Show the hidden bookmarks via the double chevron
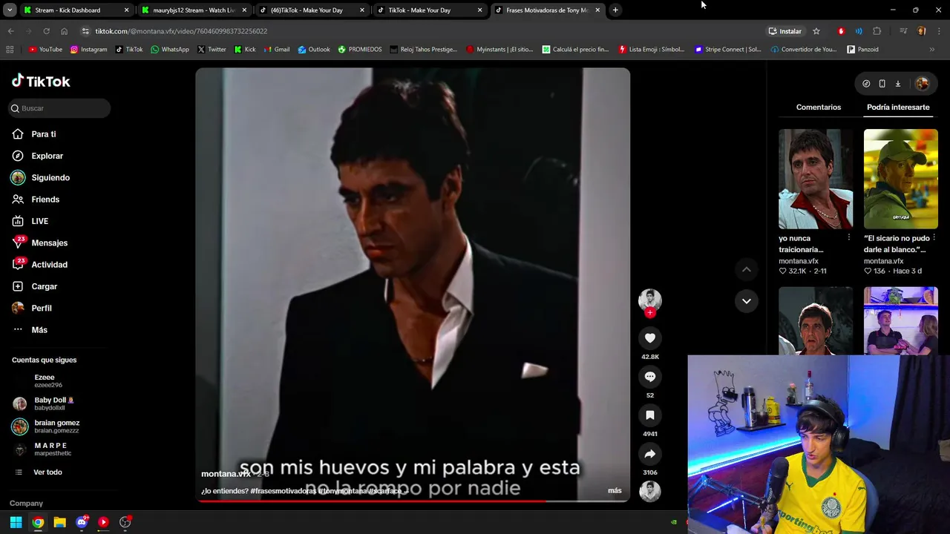This screenshot has width=950, height=534. (932, 50)
